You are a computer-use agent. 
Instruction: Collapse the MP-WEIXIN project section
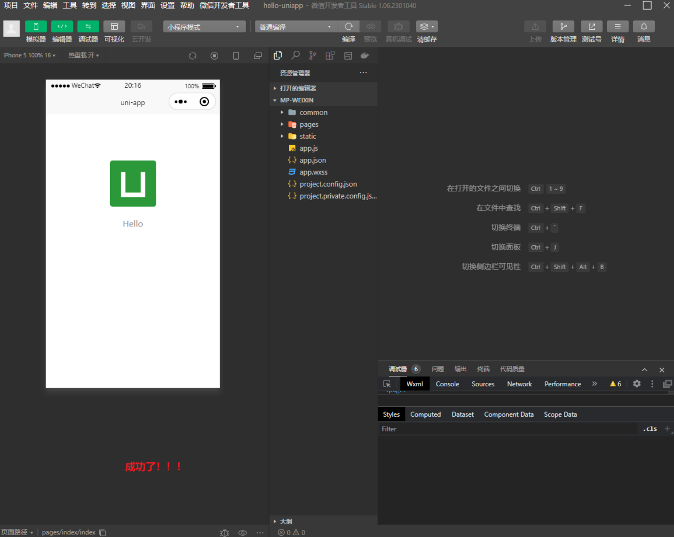coord(324,100)
